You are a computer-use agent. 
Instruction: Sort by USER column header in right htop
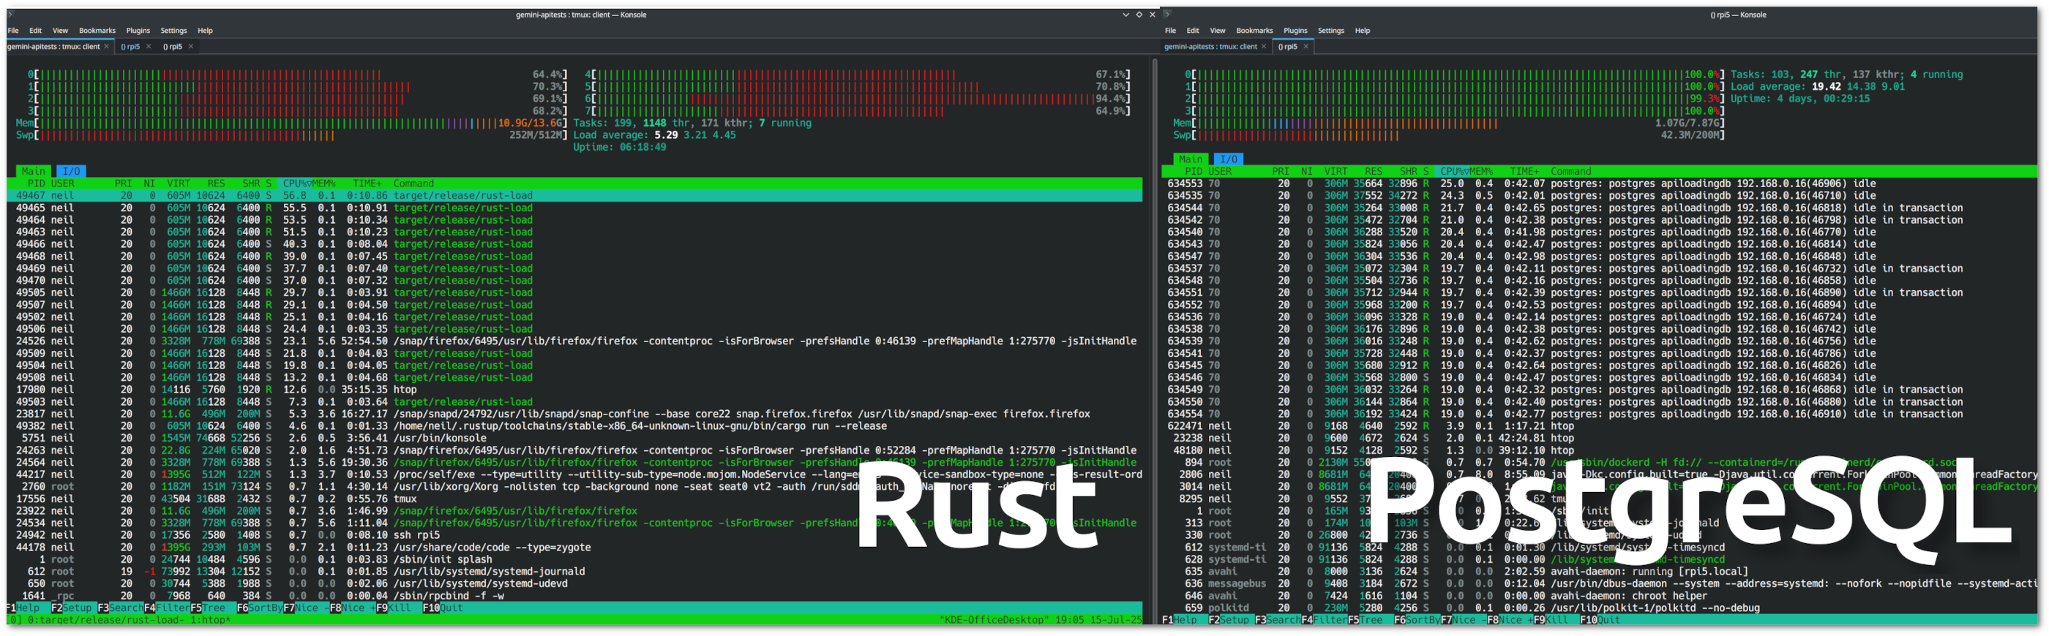[1219, 171]
